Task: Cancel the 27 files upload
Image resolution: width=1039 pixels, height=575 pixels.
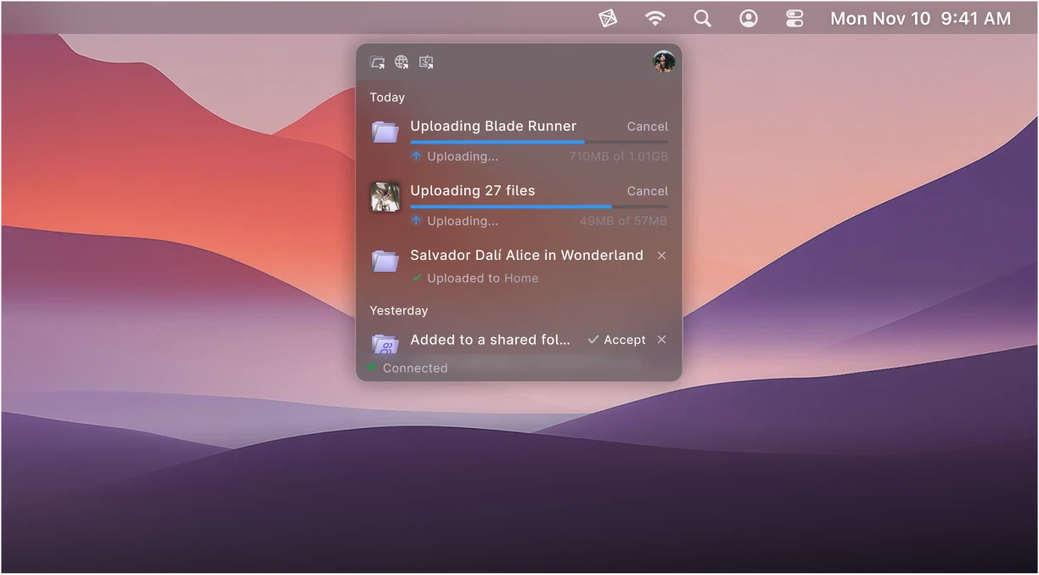Action: [x=647, y=190]
